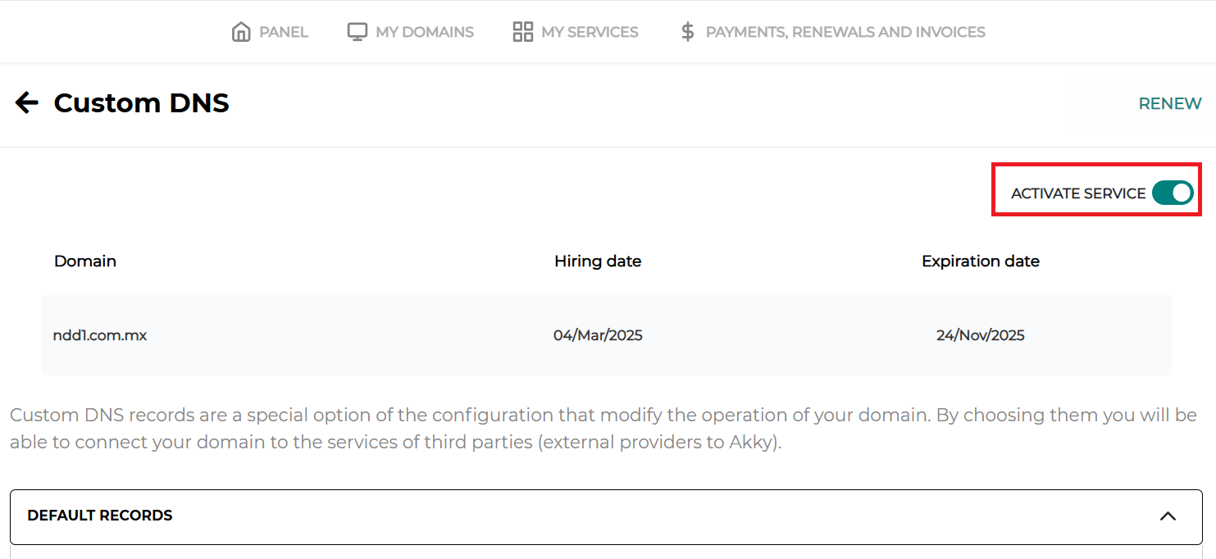Click the monitor icon beside MY DOMAINS

coord(357,32)
